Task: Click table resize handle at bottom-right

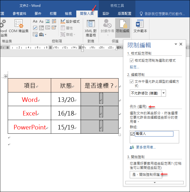Action: point(120,135)
